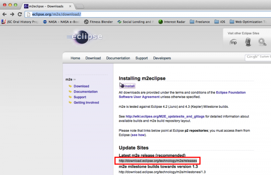Image resolution: width=271 pixels, height=175 pixels.
Task: Click the Install button
Action: coord(127,86)
